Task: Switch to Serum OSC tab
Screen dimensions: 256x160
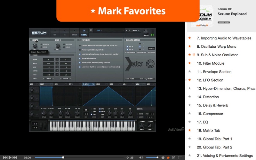Action: point(55,33)
